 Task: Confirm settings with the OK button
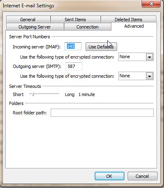[109, 176]
